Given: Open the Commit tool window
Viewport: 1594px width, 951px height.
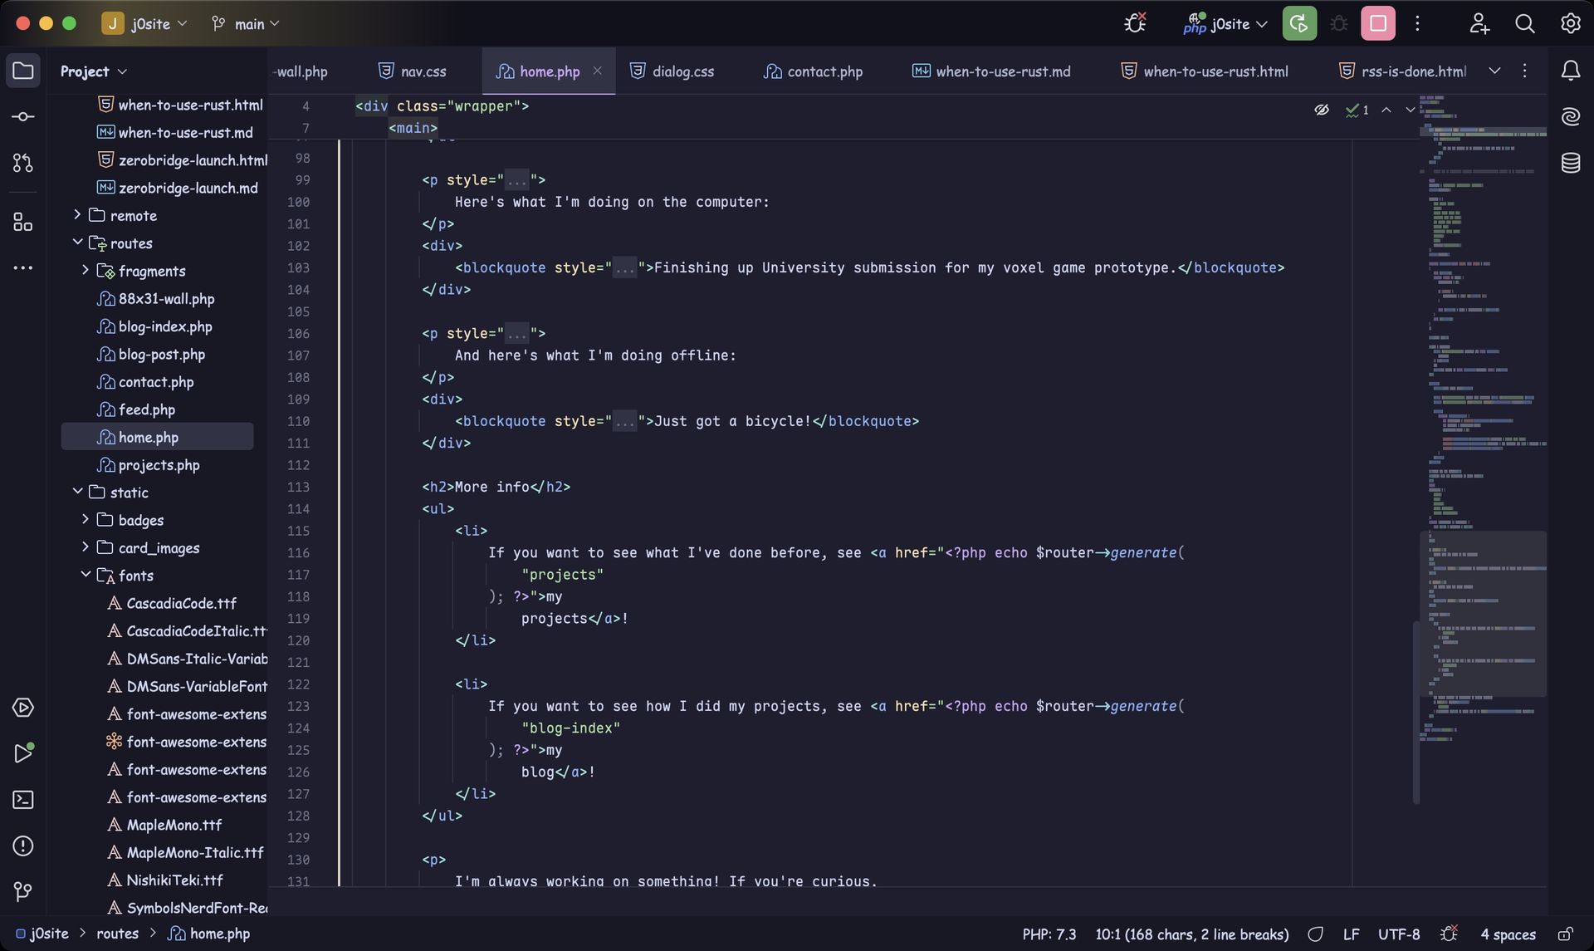Looking at the screenshot, I should (x=22, y=116).
